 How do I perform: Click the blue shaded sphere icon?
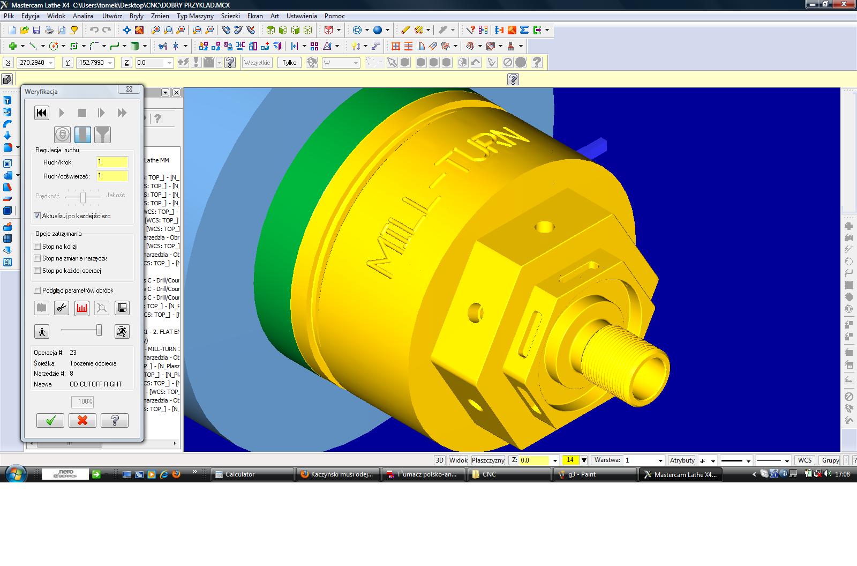click(x=378, y=31)
